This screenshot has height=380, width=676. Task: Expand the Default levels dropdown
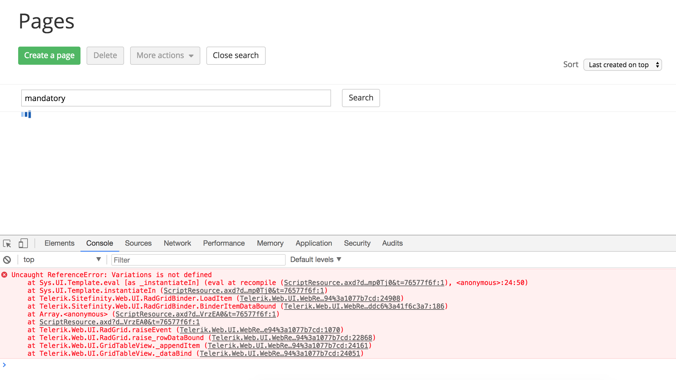tap(316, 260)
